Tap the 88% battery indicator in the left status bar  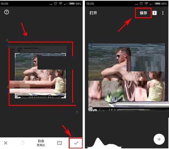click(x=75, y=4)
